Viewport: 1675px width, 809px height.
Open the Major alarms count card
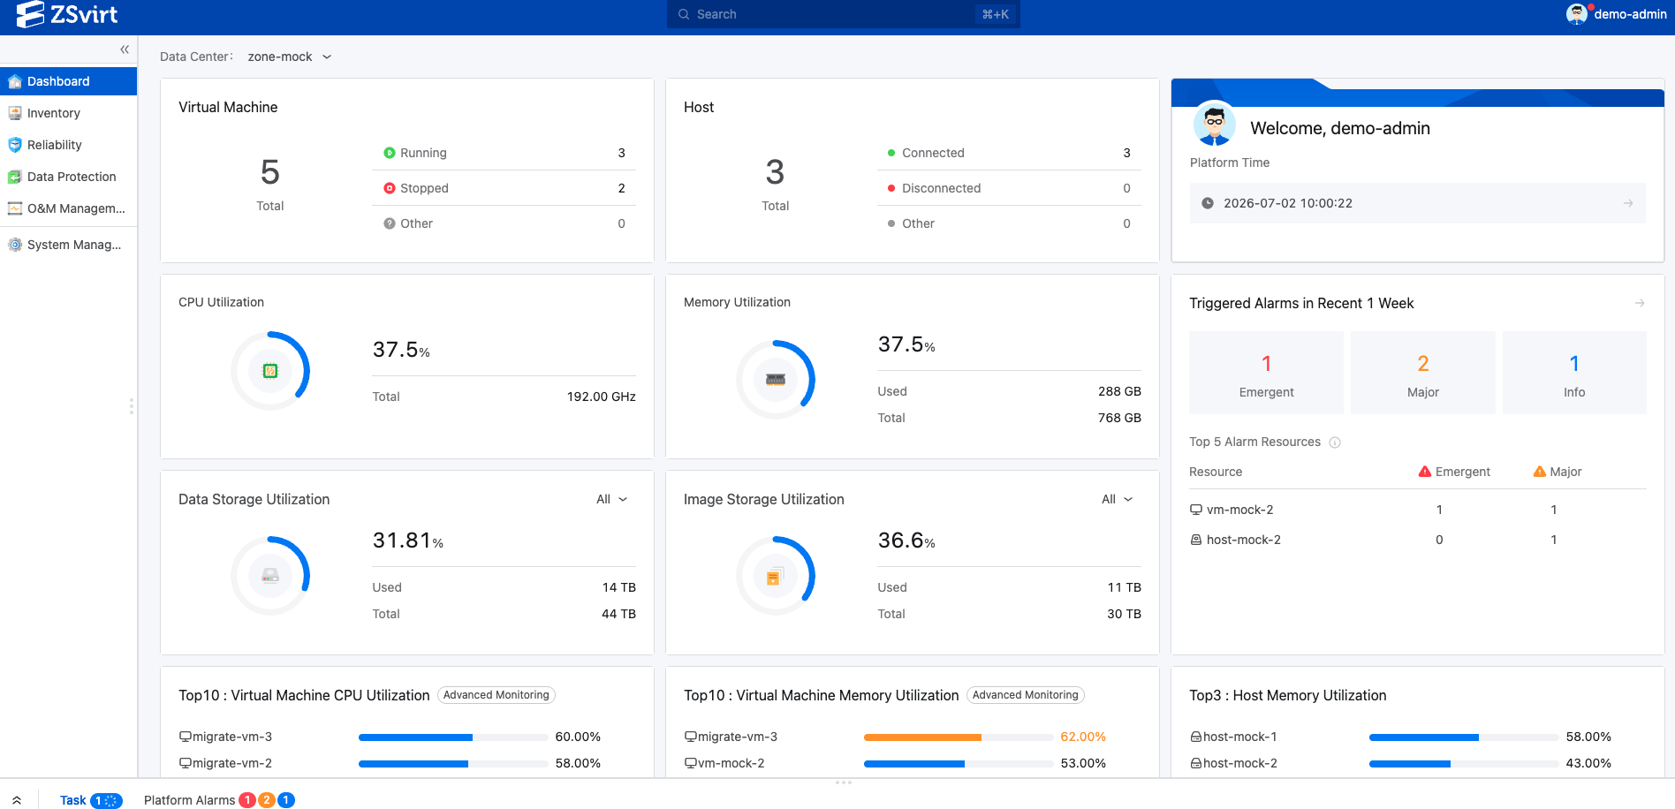click(1422, 373)
